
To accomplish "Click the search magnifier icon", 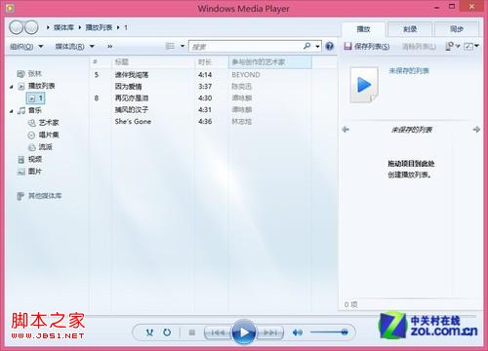I will (x=306, y=46).
